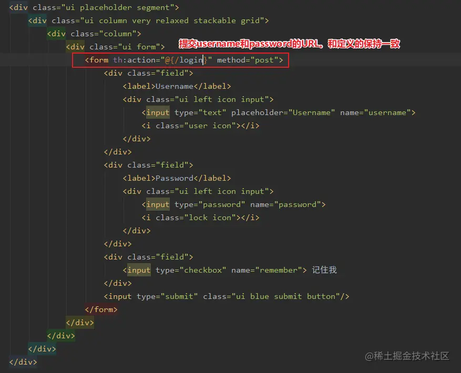This screenshot has height=373, width=461.
Task: Click the </div> right after the user icon line
Action: click(x=137, y=139)
